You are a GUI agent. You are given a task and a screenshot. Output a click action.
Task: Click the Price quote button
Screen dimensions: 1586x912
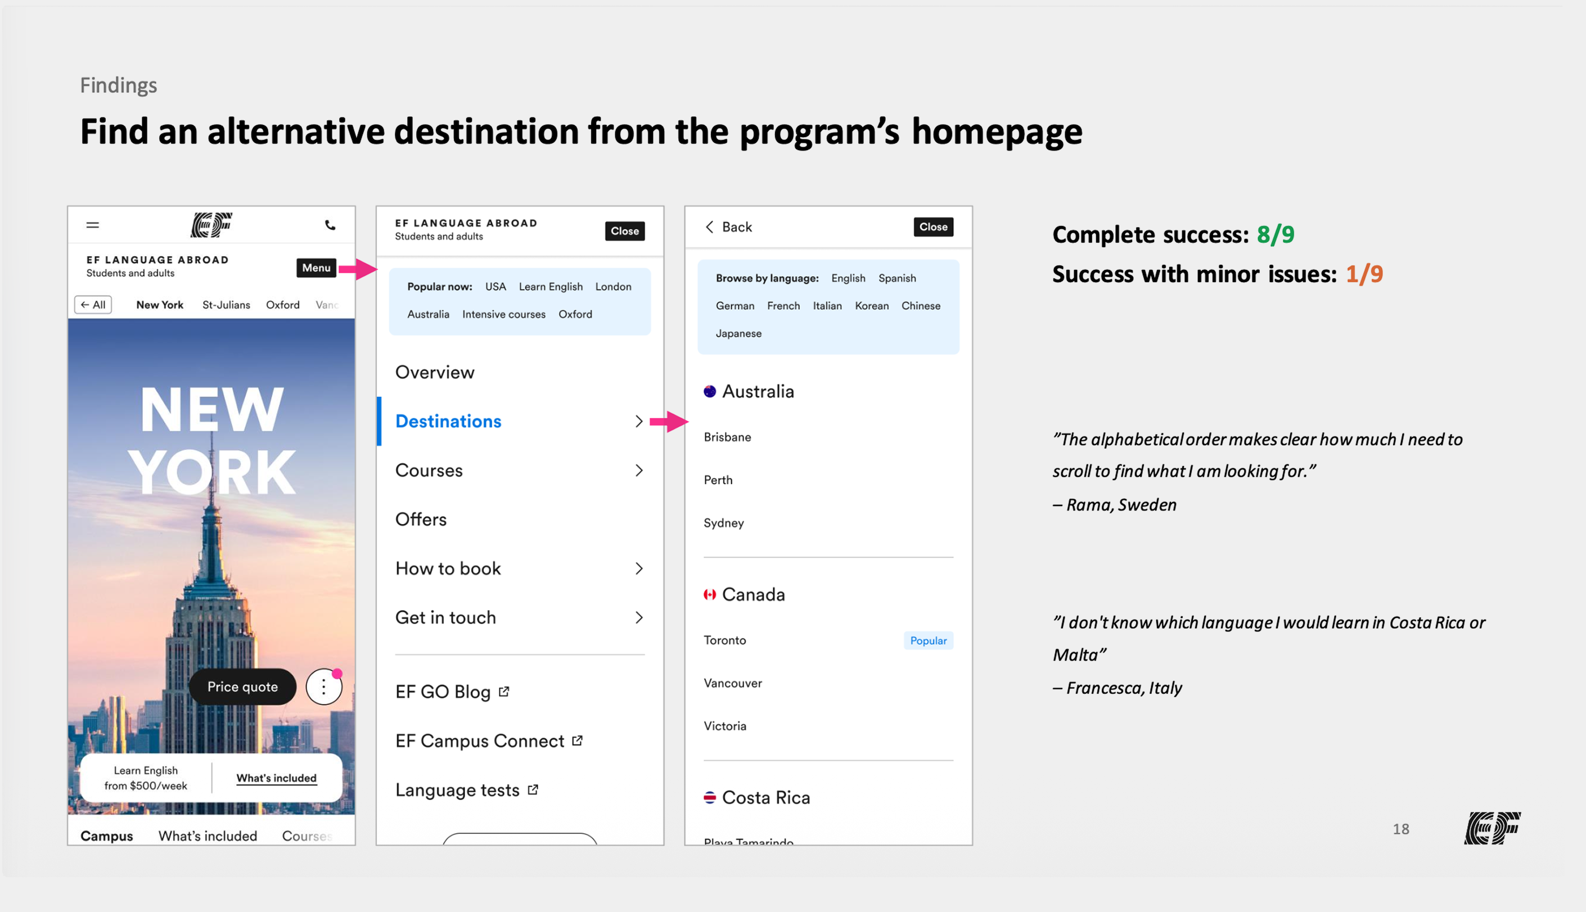point(242,687)
